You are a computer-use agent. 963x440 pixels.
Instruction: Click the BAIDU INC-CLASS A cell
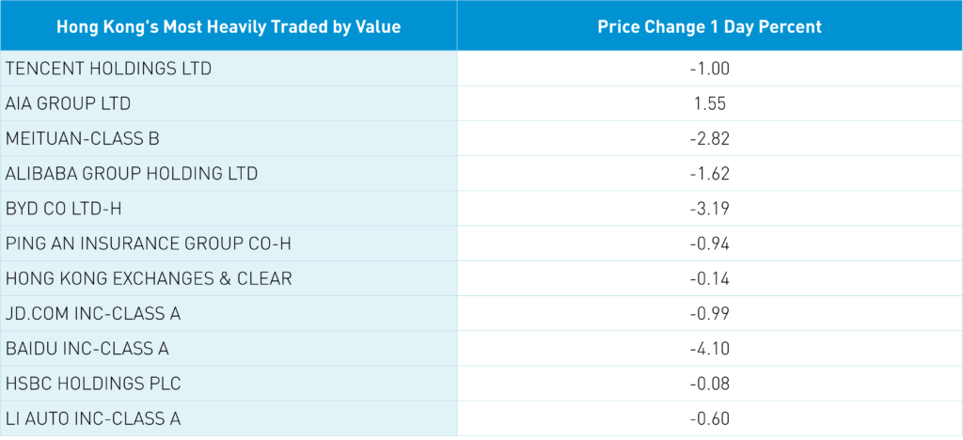tap(87, 349)
